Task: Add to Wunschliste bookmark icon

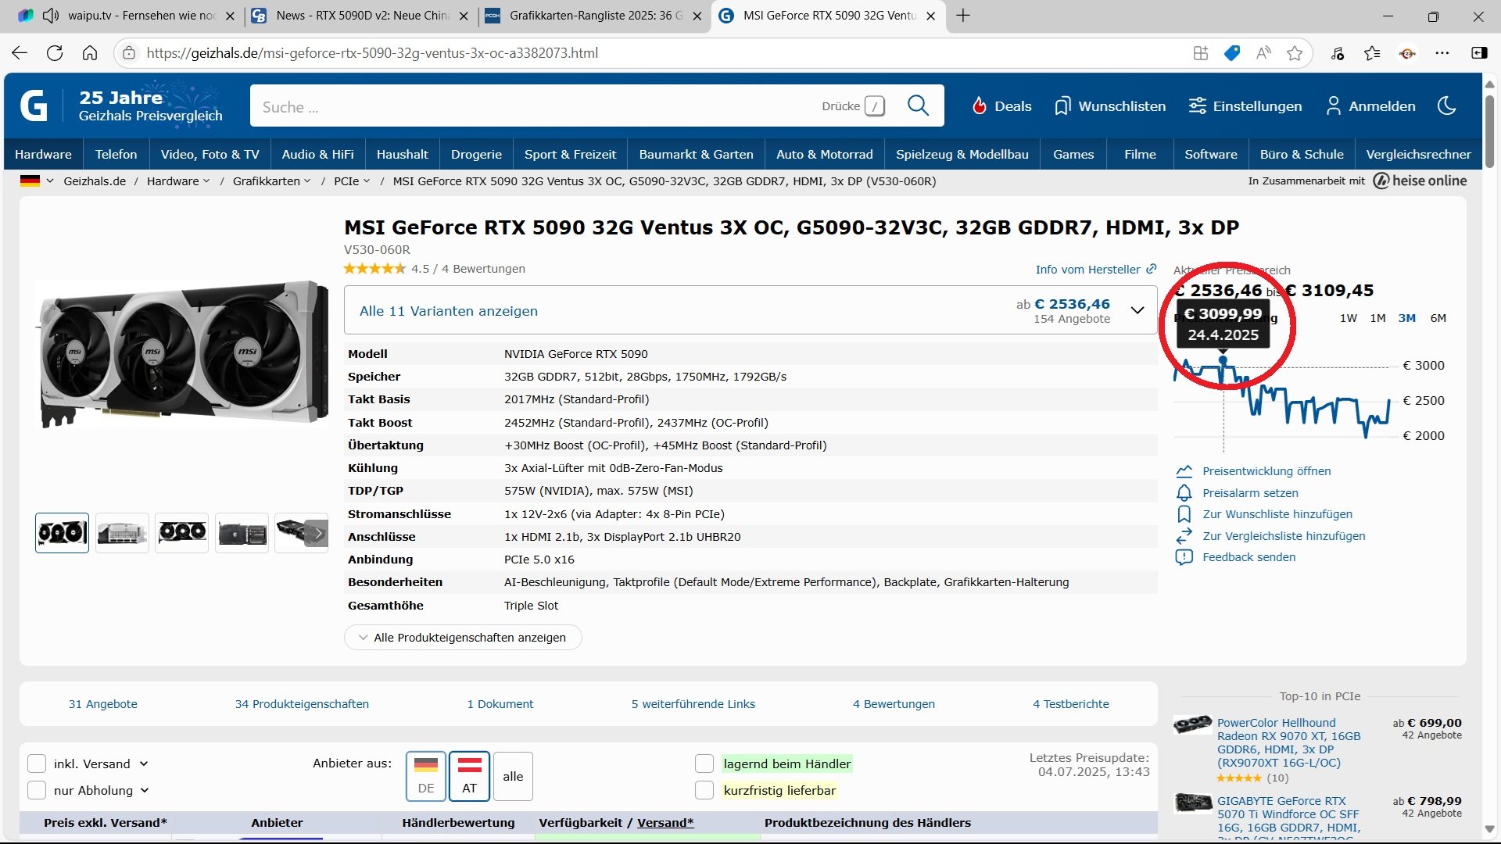Action: (1184, 514)
